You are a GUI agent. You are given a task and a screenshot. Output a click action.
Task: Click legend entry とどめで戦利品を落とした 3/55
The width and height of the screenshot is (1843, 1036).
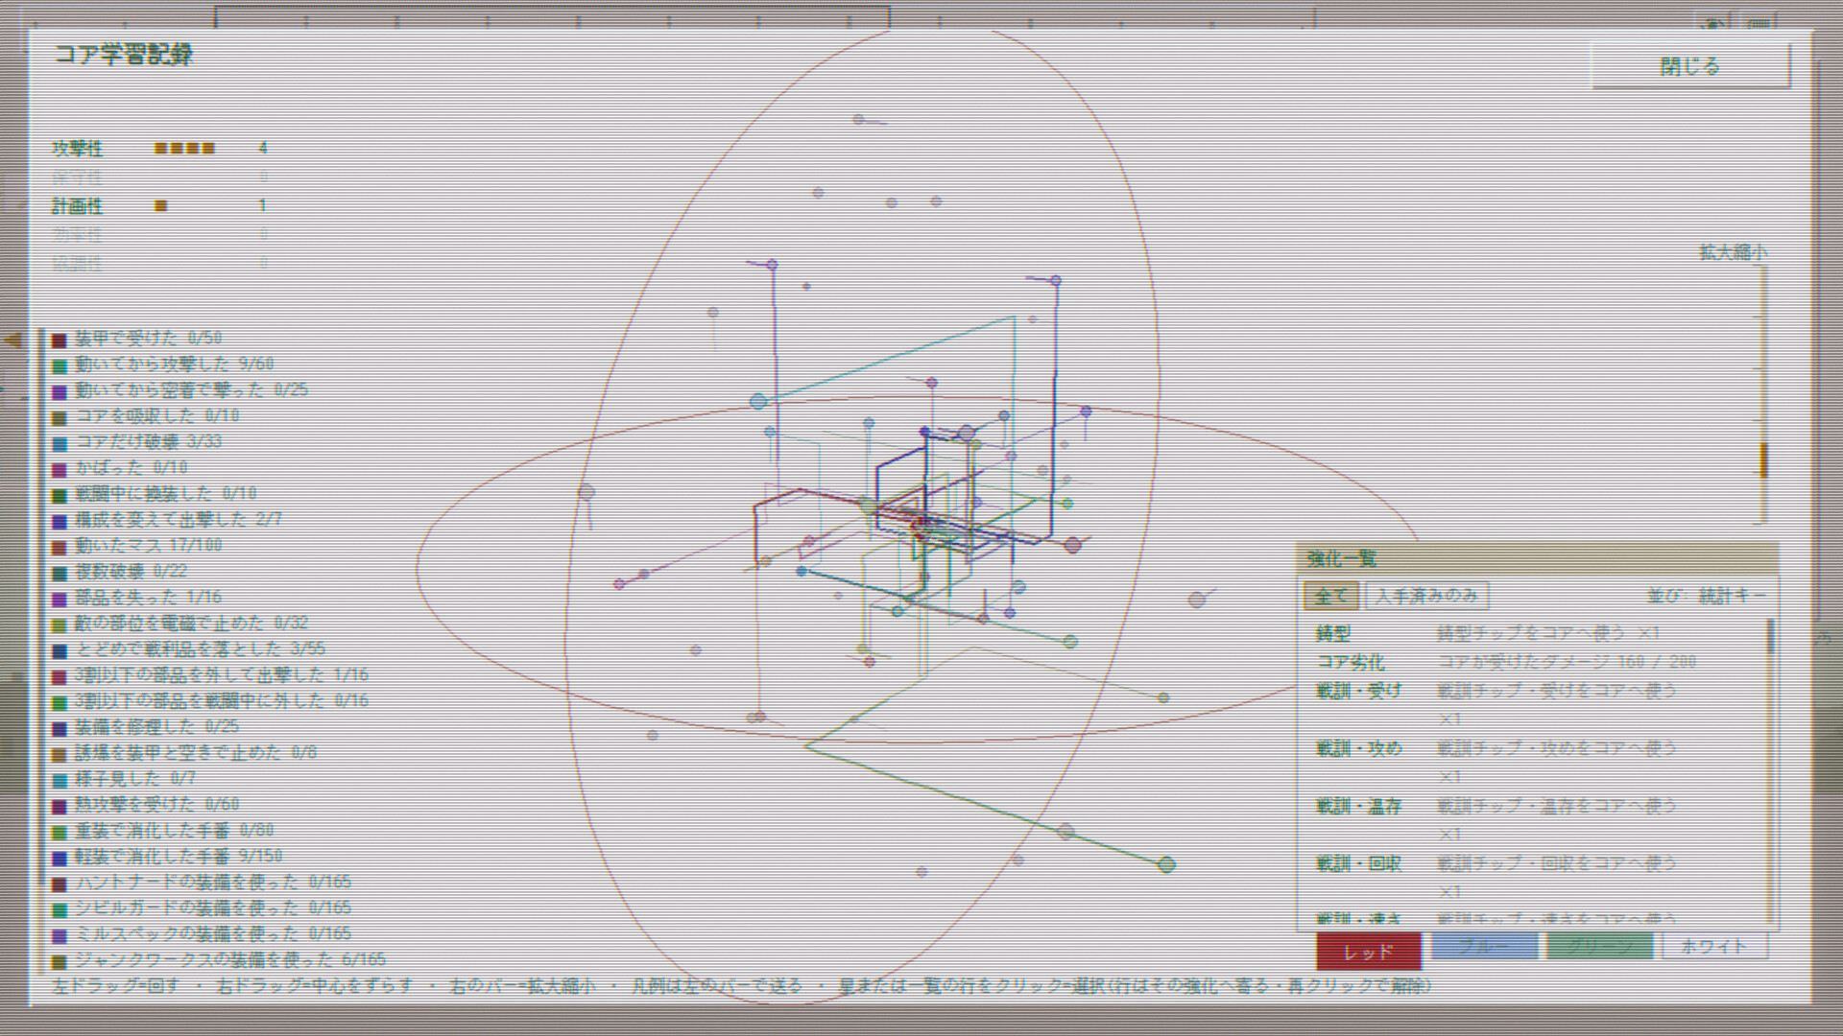189,649
